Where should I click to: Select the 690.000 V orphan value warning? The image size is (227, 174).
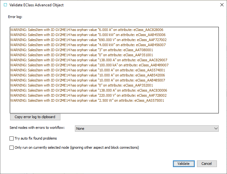click(x=89, y=40)
